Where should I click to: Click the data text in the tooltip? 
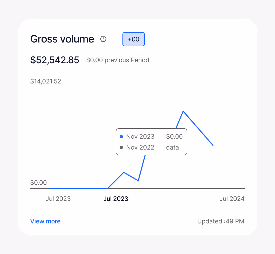point(172,147)
